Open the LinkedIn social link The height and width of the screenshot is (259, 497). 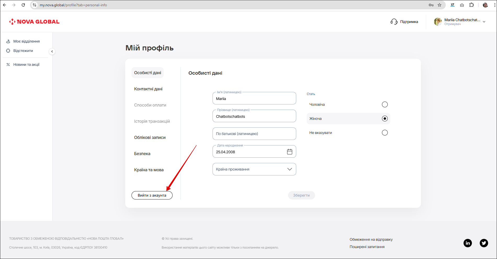(467, 243)
